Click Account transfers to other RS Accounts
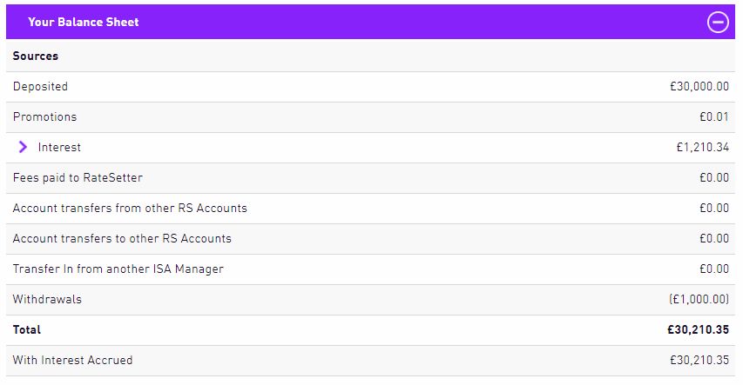The height and width of the screenshot is (385, 743). tap(122, 238)
